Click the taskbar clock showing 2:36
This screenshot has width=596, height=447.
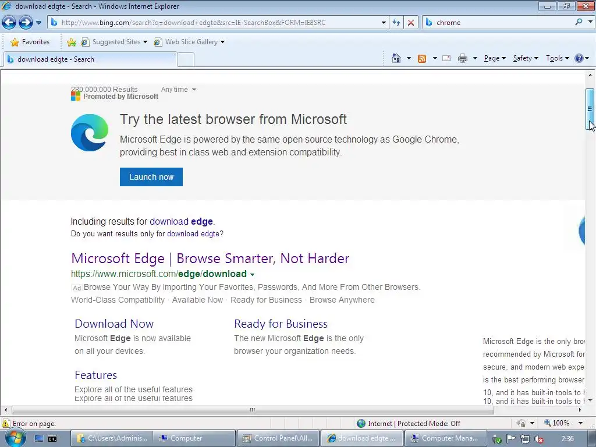click(x=567, y=439)
